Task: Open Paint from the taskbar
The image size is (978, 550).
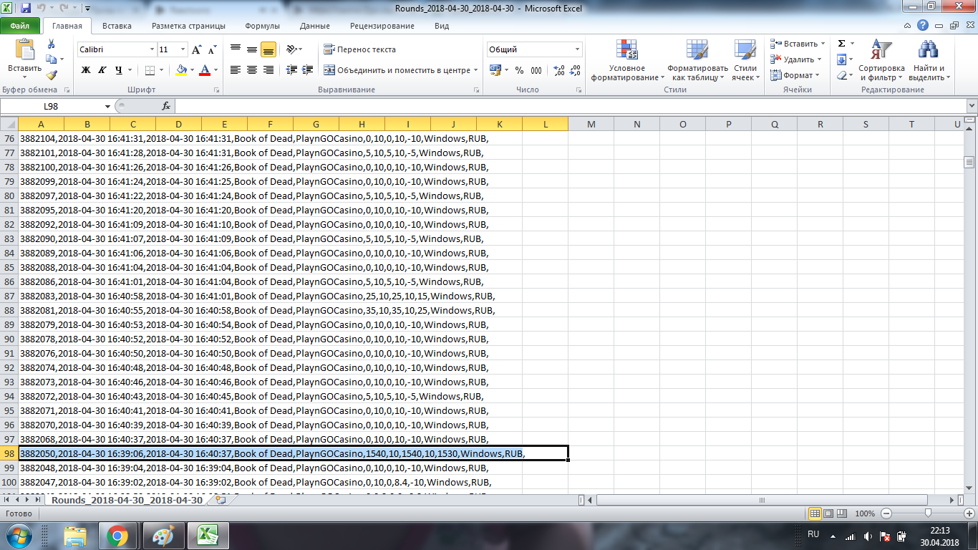Action: click(x=163, y=535)
